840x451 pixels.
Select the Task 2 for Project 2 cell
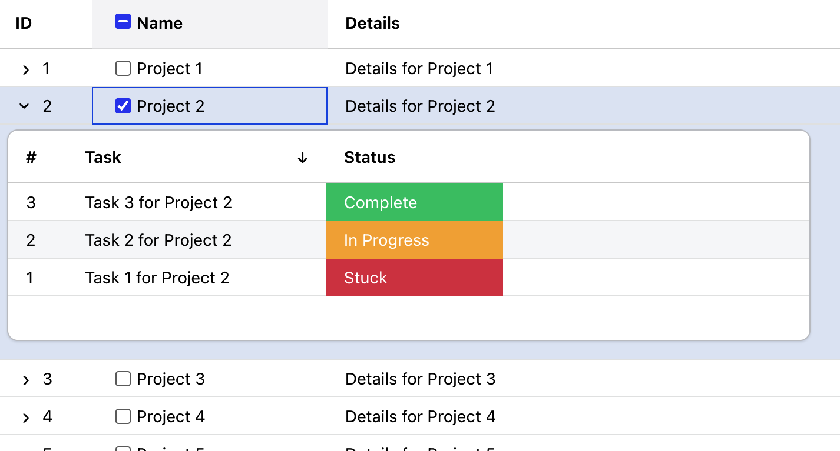pos(157,240)
